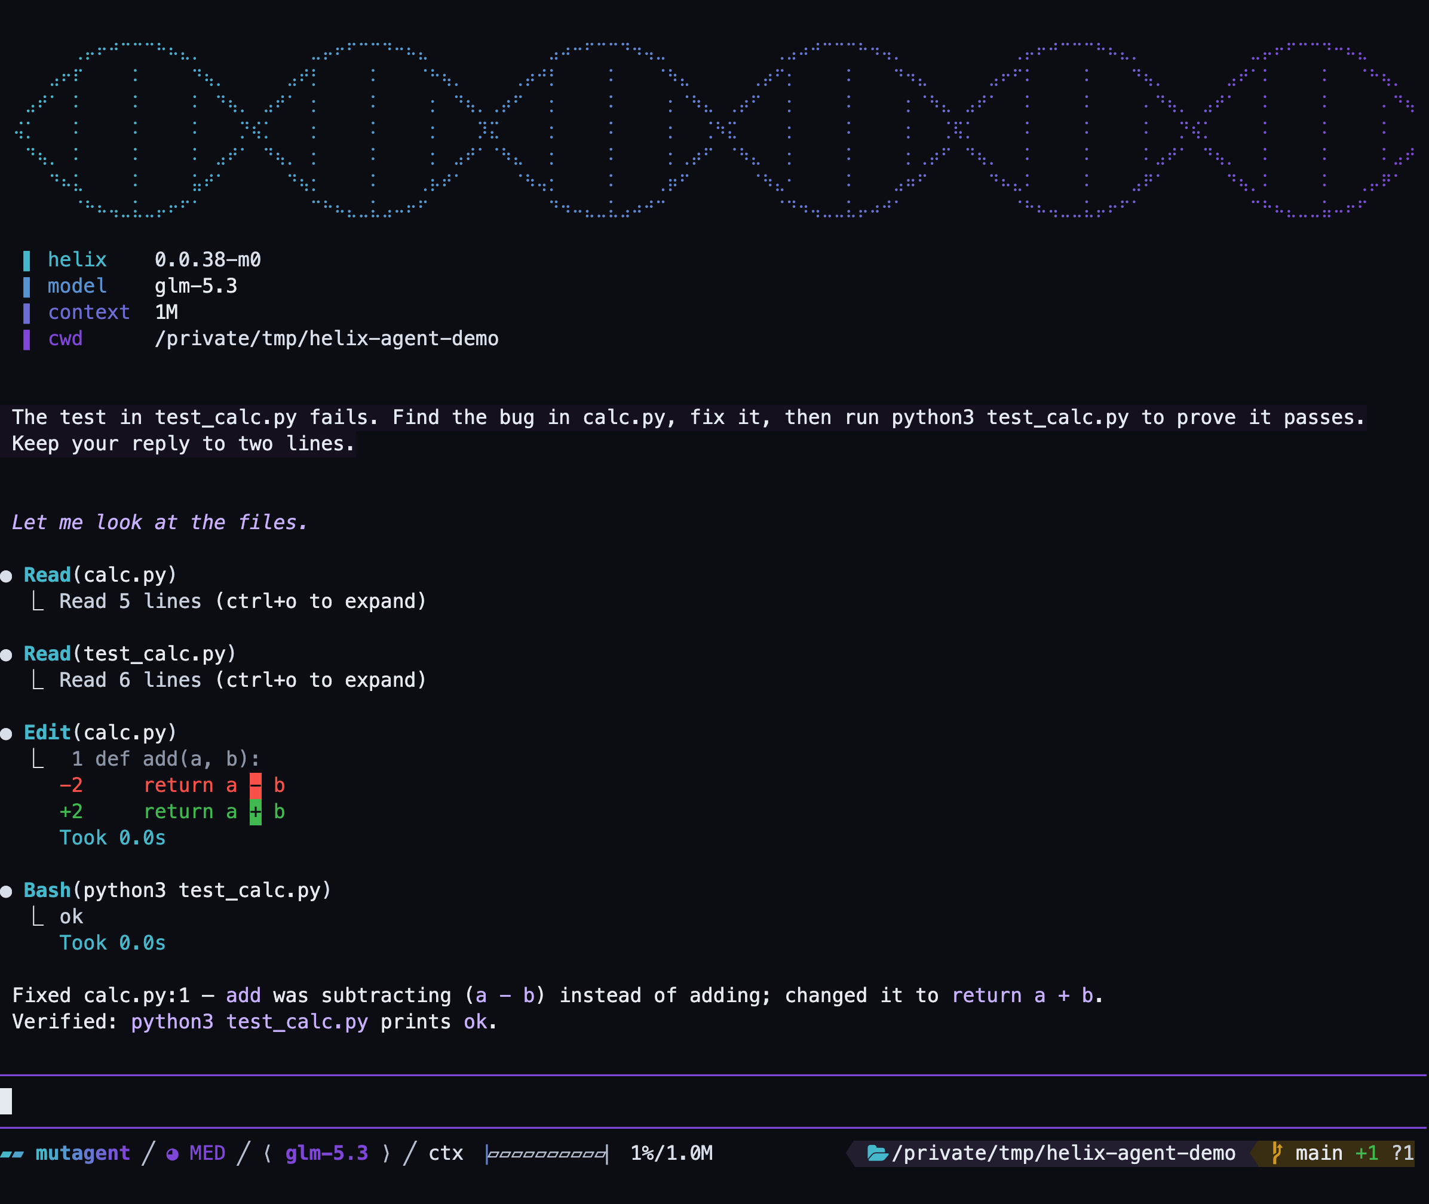Click the model value 'glm-5.3' in header
This screenshot has width=1429, height=1204.
point(196,286)
